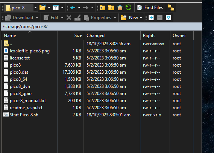This screenshot has width=214, height=153.
Task: Click the invert selection icon
Action: (168, 18)
